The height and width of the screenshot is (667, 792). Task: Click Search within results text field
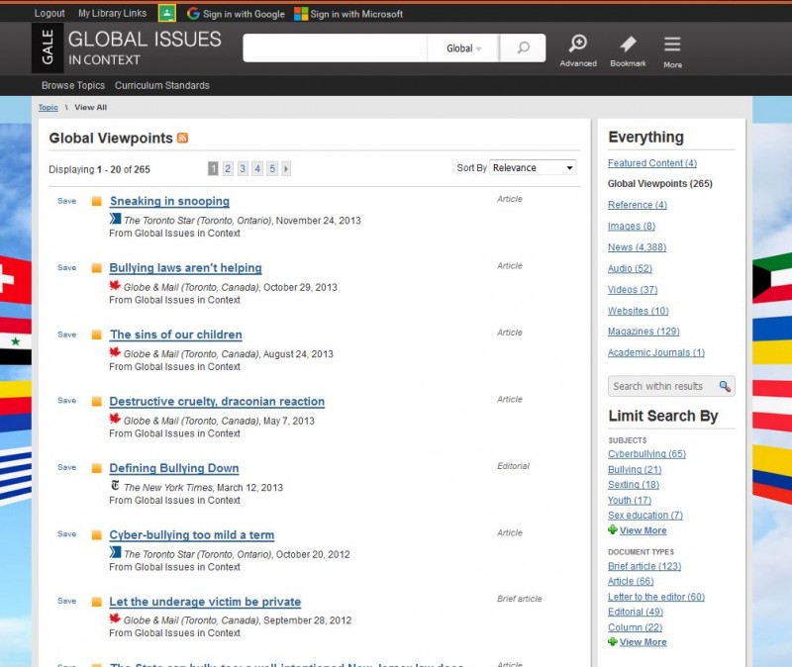[x=662, y=386]
